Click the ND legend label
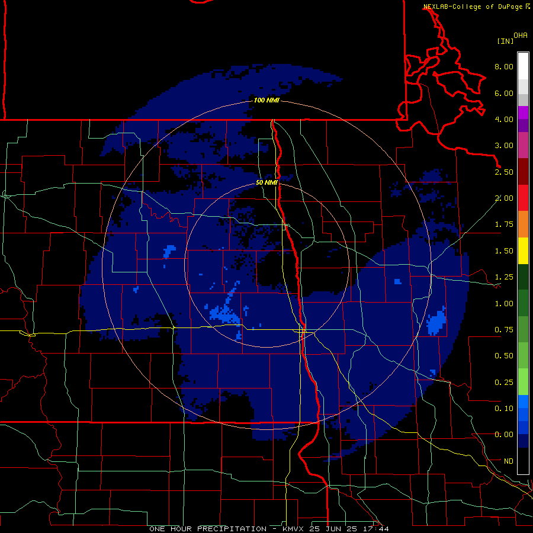 click(x=509, y=461)
